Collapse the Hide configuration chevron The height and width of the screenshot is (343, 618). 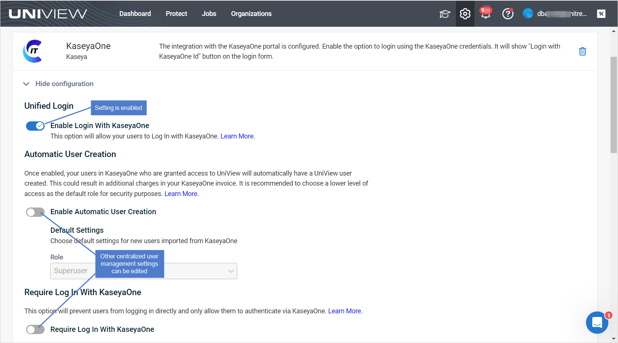pyautogui.click(x=26, y=84)
